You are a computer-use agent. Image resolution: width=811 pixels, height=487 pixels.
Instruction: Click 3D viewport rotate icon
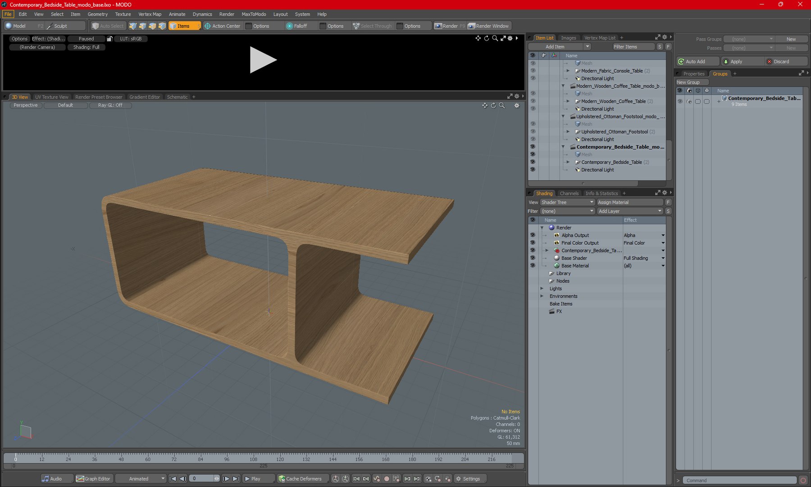point(493,105)
